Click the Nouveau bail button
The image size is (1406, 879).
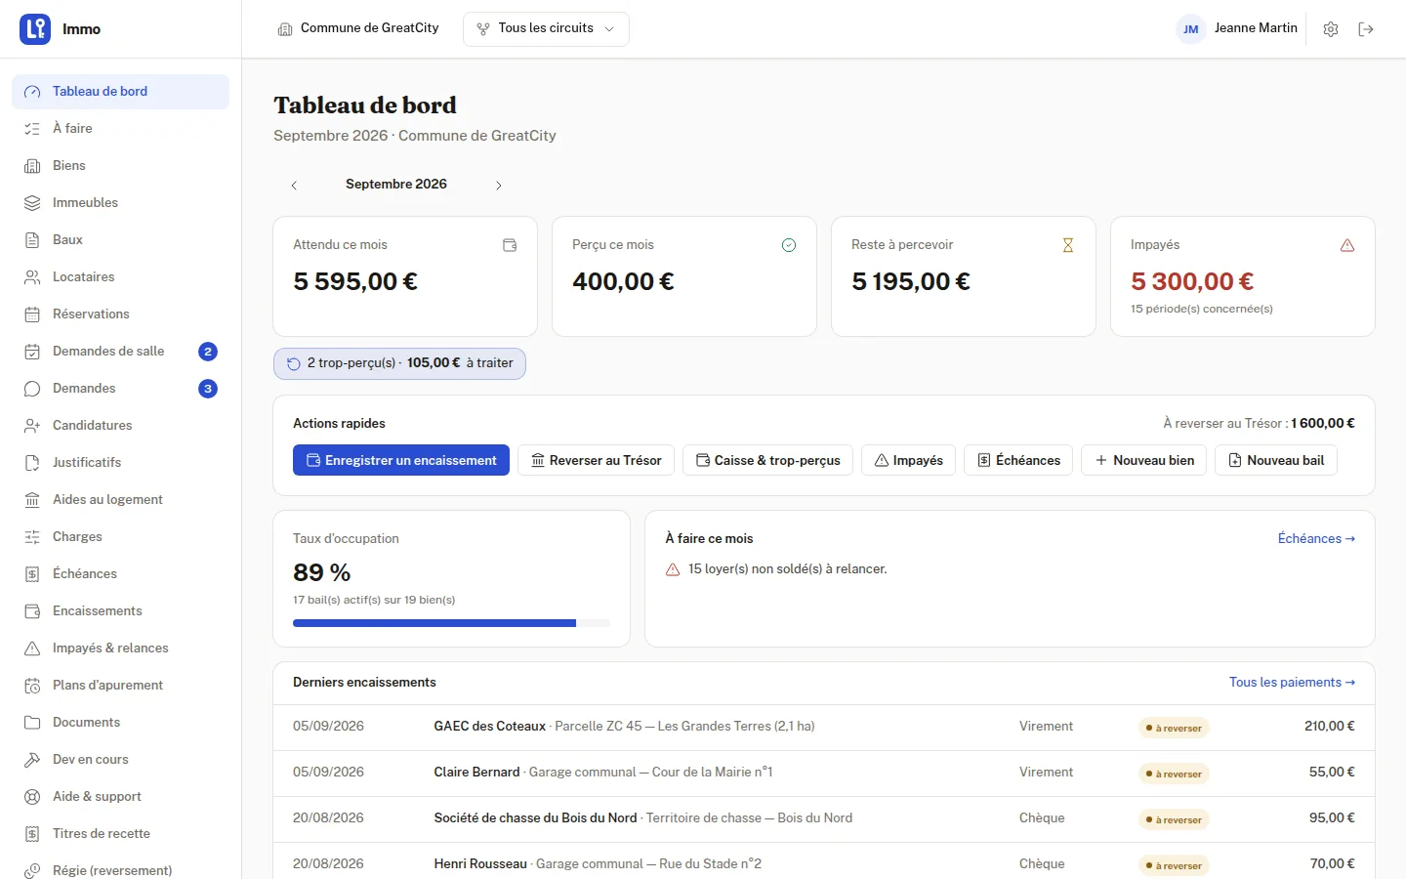click(1276, 460)
